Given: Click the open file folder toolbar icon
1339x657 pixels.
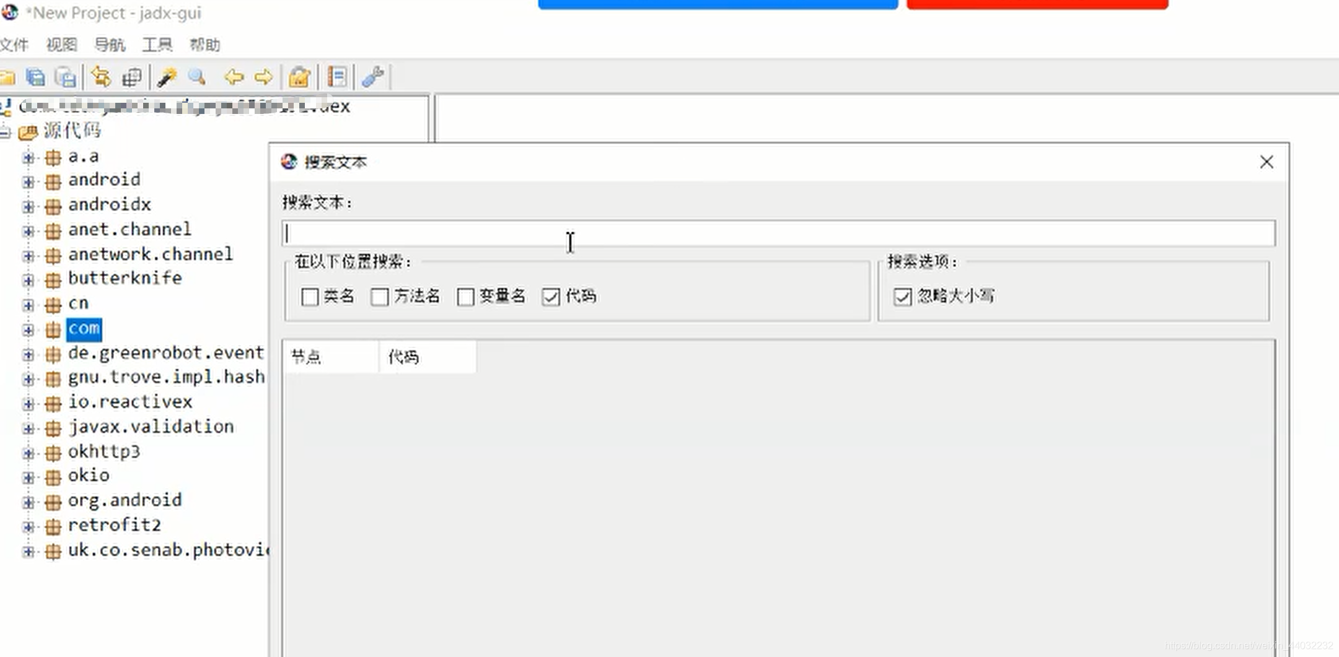Looking at the screenshot, I should pos(7,77).
